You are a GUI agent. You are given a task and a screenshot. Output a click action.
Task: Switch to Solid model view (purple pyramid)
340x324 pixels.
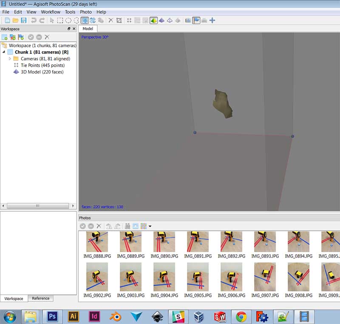click(x=161, y=20)
